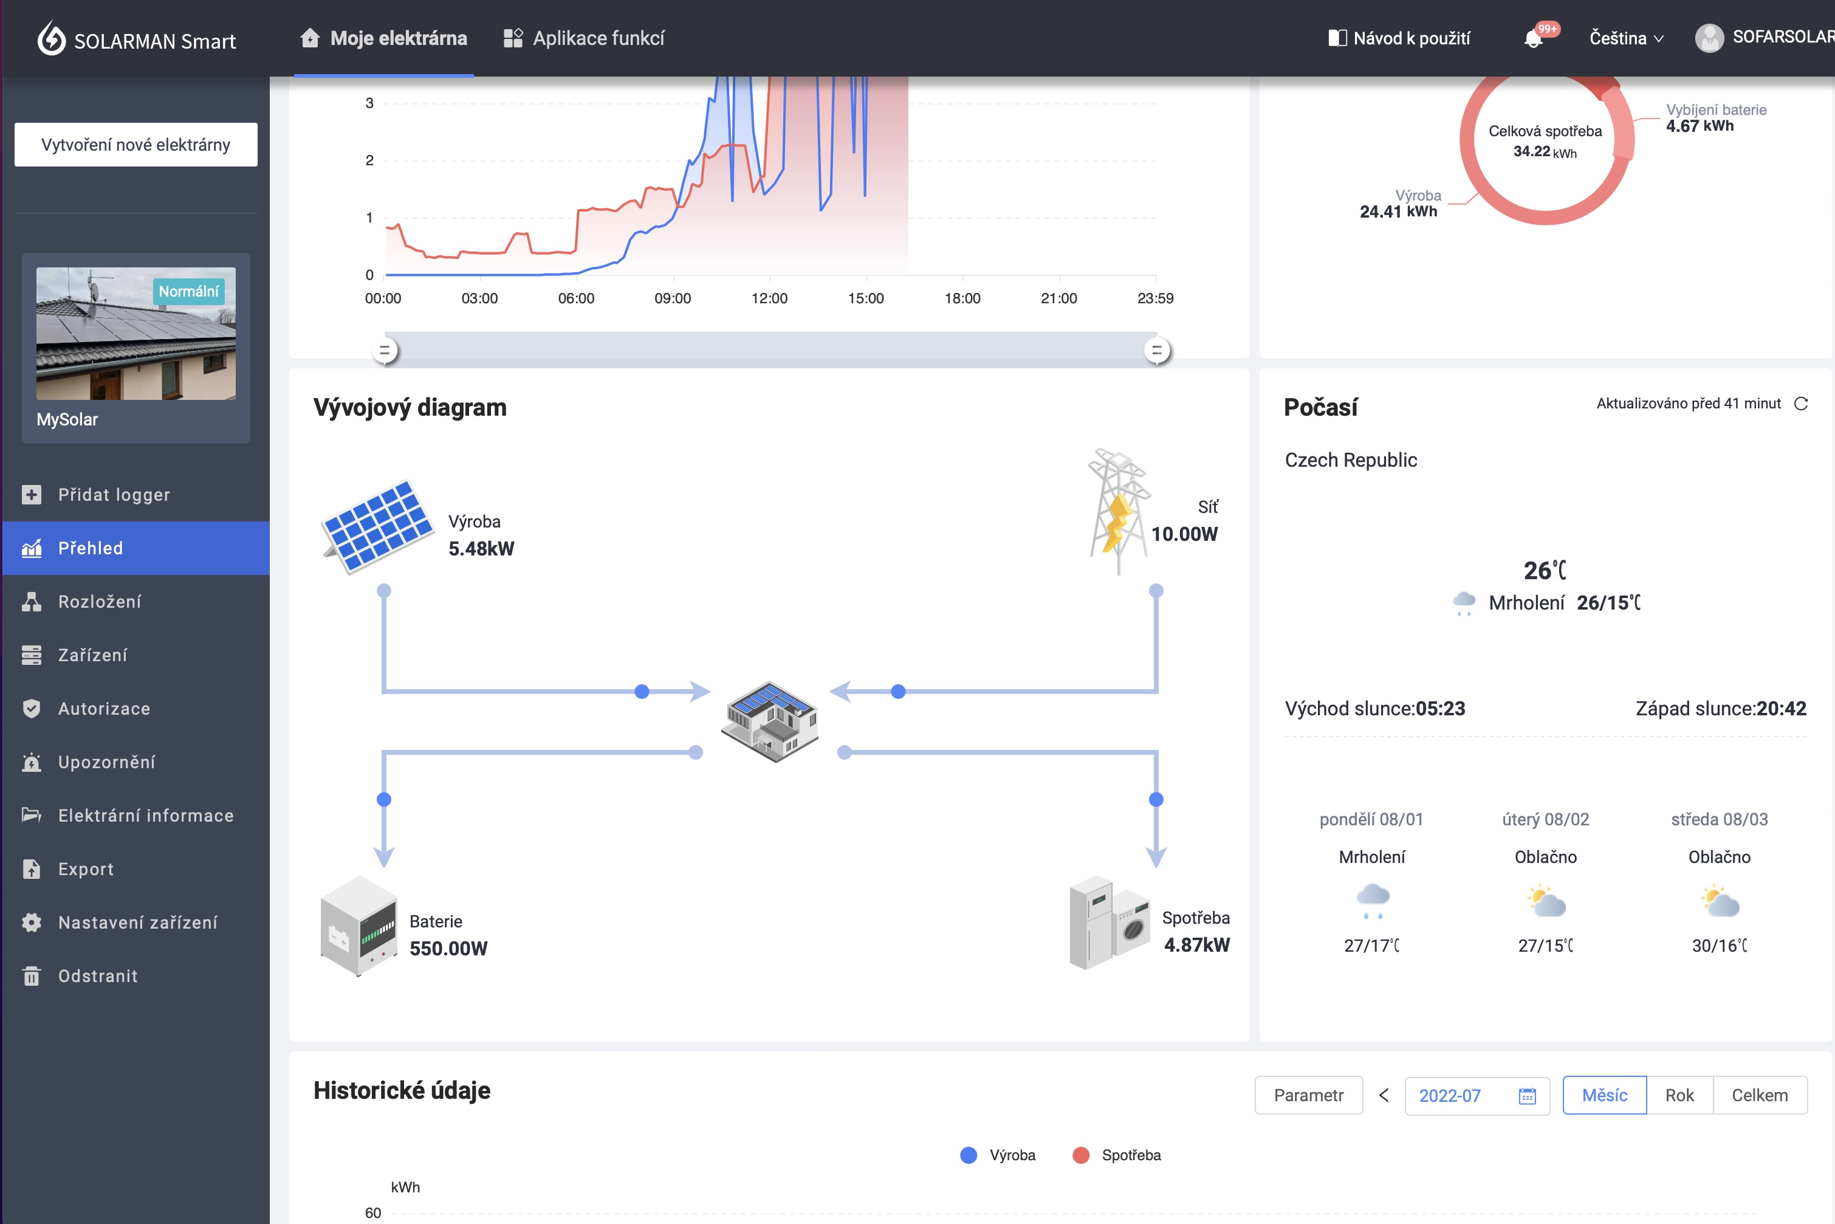Screen dimensions: 1835x1224
Task: Select the MySolar plant thumbnail
Action: pyautogui.click(x=136, y=333)
